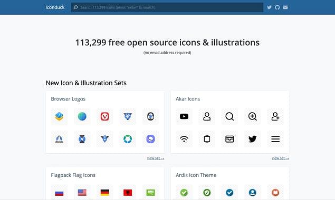Open the Ardis Icon Theme set title
The image size is (335, 200).
tap(196, 175)
